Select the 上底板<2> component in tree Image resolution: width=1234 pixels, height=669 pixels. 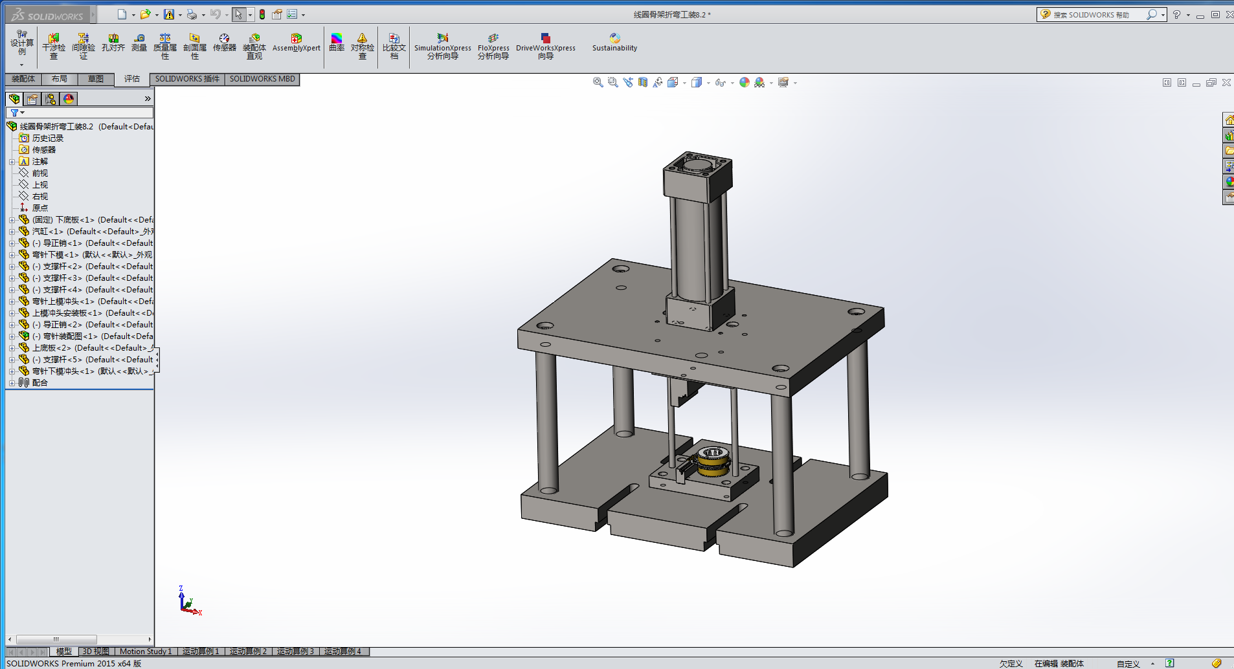52,348
